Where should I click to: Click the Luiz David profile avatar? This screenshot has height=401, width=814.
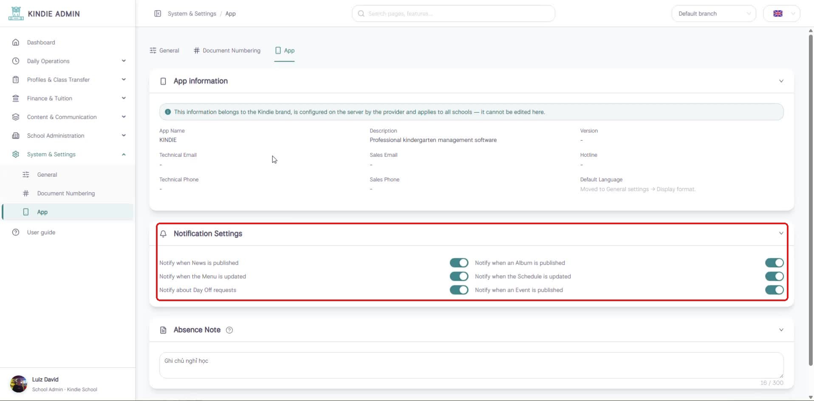19,384
